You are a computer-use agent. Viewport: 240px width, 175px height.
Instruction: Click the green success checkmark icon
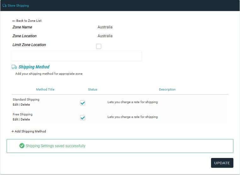tap(22, 146)
